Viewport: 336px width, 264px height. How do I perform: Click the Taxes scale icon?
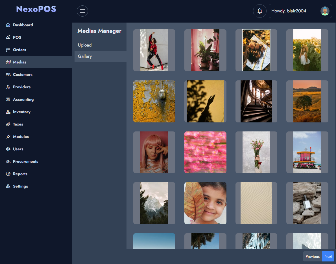(8, 124)
